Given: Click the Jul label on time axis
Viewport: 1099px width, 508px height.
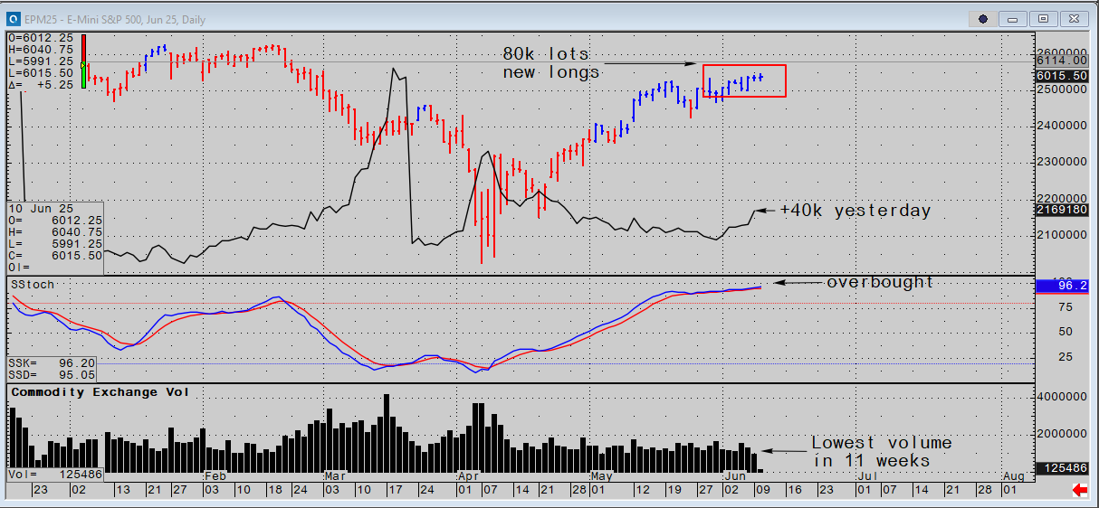Looking at the screenshot, I should (866, 475).
